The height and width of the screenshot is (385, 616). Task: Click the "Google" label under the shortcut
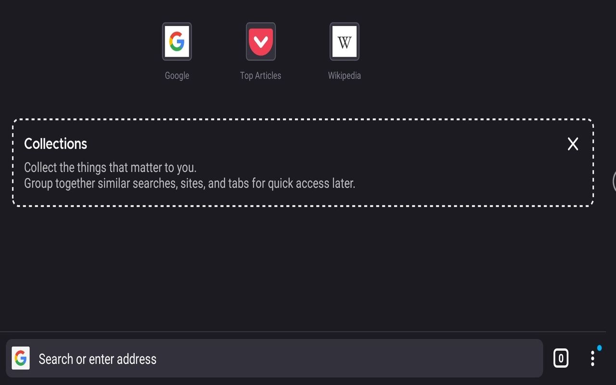coord(177,76)
